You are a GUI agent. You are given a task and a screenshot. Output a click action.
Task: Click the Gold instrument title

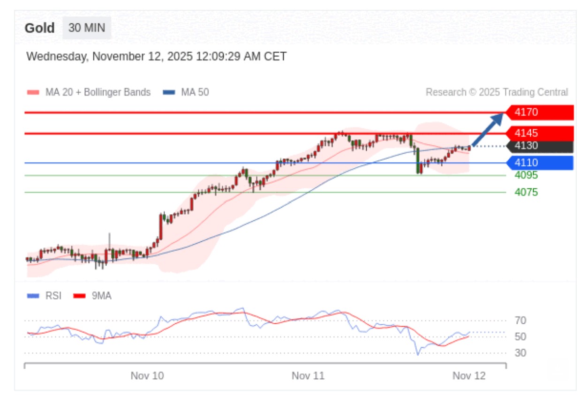(40, 28)
